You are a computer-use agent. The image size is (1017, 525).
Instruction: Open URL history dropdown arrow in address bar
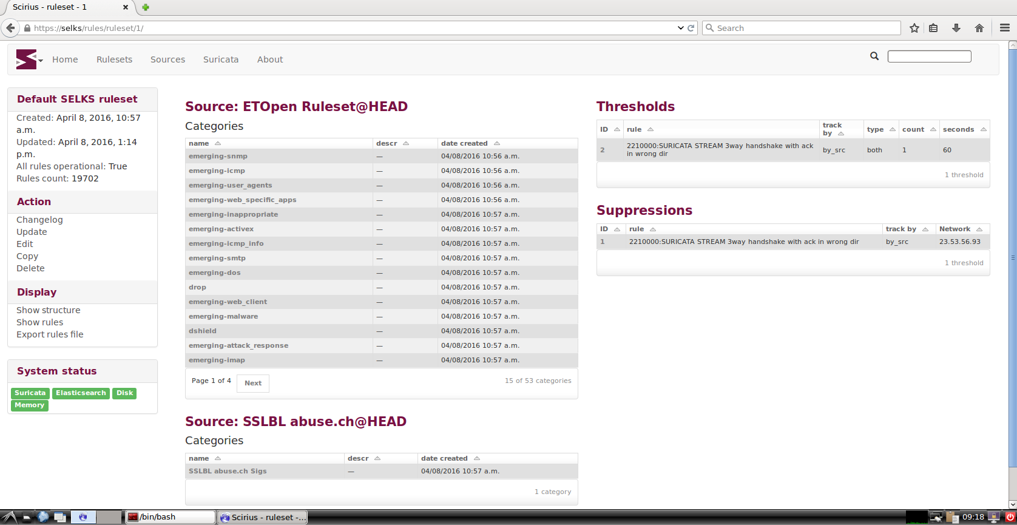680,28
